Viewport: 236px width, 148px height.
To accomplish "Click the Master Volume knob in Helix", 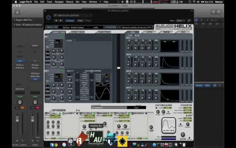I will [183, 134].
